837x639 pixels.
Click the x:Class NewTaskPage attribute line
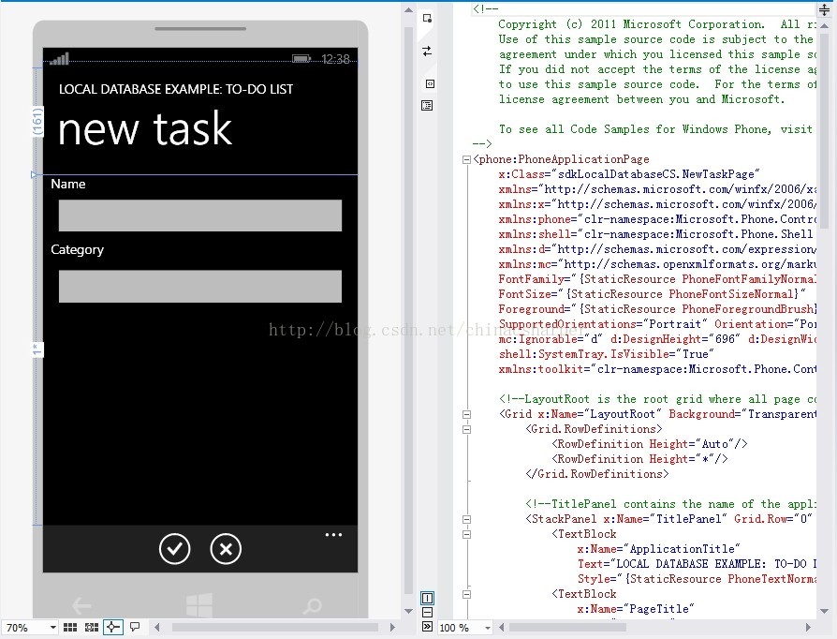coord(629,174)
